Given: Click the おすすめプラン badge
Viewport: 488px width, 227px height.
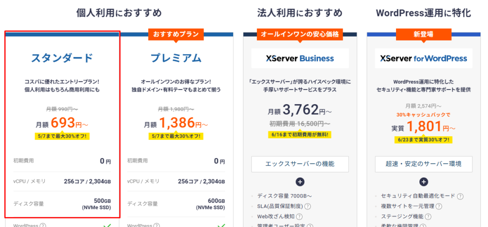Looking at the screenshot, I should click(176, 34).
